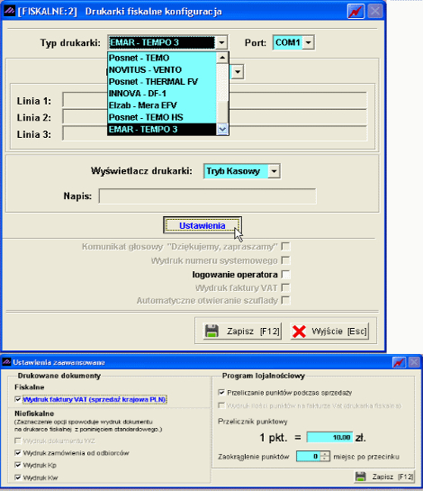Increase Zaokrąglenie punktów with spinner up arrow

tap(326, 454)
